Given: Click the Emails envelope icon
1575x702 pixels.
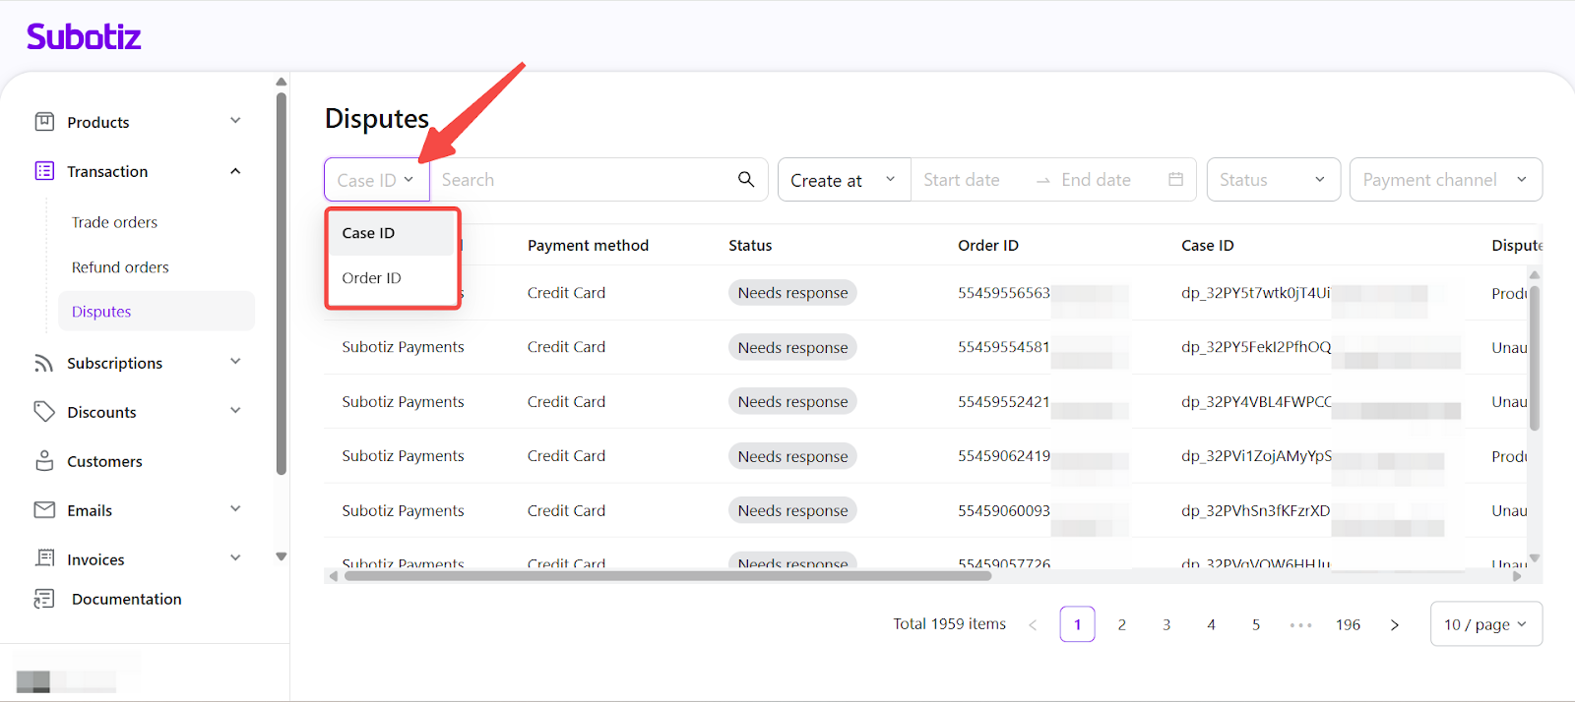Looking at the screenshot, I should (44, 510).
